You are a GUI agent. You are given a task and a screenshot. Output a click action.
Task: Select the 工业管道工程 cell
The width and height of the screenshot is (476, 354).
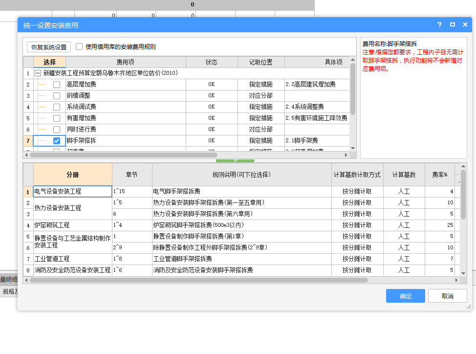[x=73, y=259]
